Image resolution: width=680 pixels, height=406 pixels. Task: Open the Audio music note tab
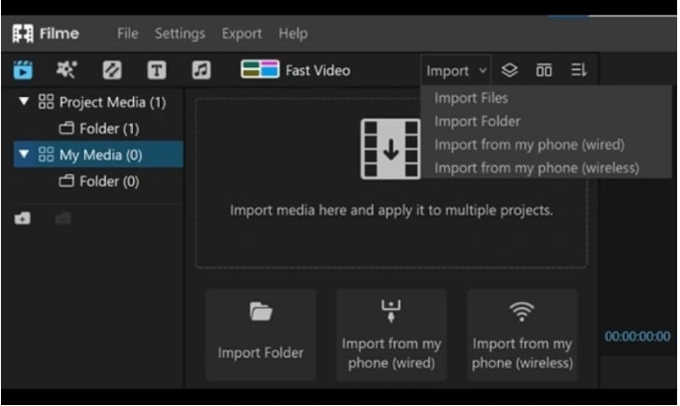(201, 70)
